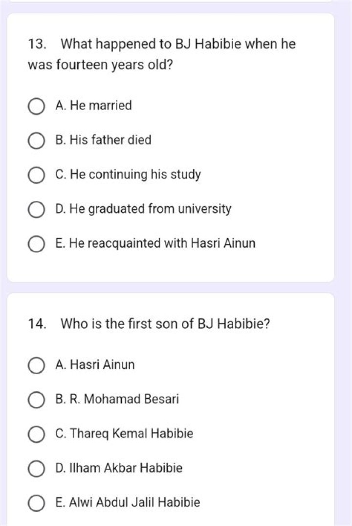Mark radio for 'He continuing his study'
This screenshot has width=352, height=526.
click(x=36, y=175)
